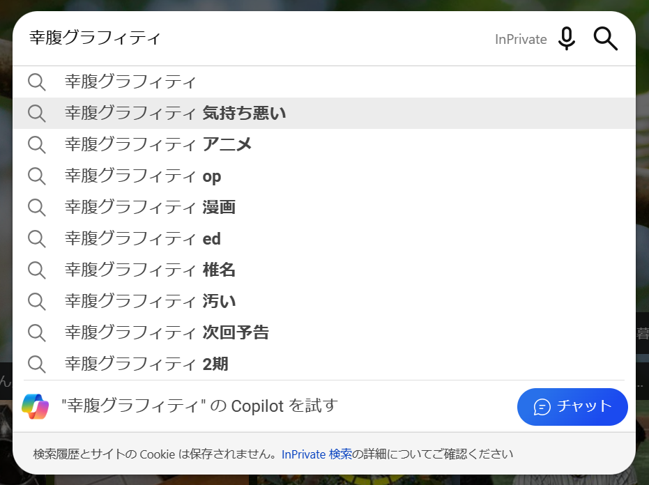Click the magnifier icon beside the 2期 suggestion
Viewport: 649px width, 485px height.
point(37,364)
